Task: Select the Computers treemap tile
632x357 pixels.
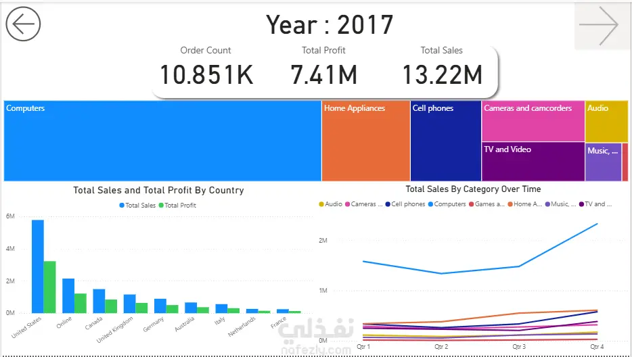Action: click(x=162, y=141)
